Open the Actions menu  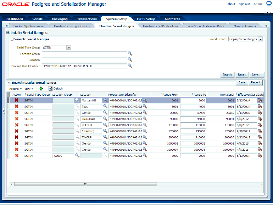[x=15, y=89]
